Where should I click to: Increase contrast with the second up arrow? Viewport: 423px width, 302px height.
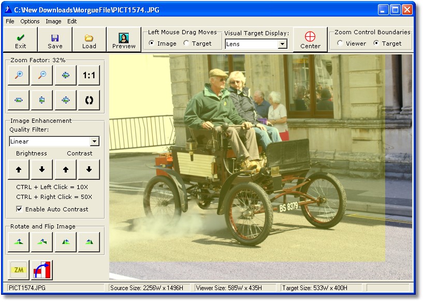tap(66, 169)
